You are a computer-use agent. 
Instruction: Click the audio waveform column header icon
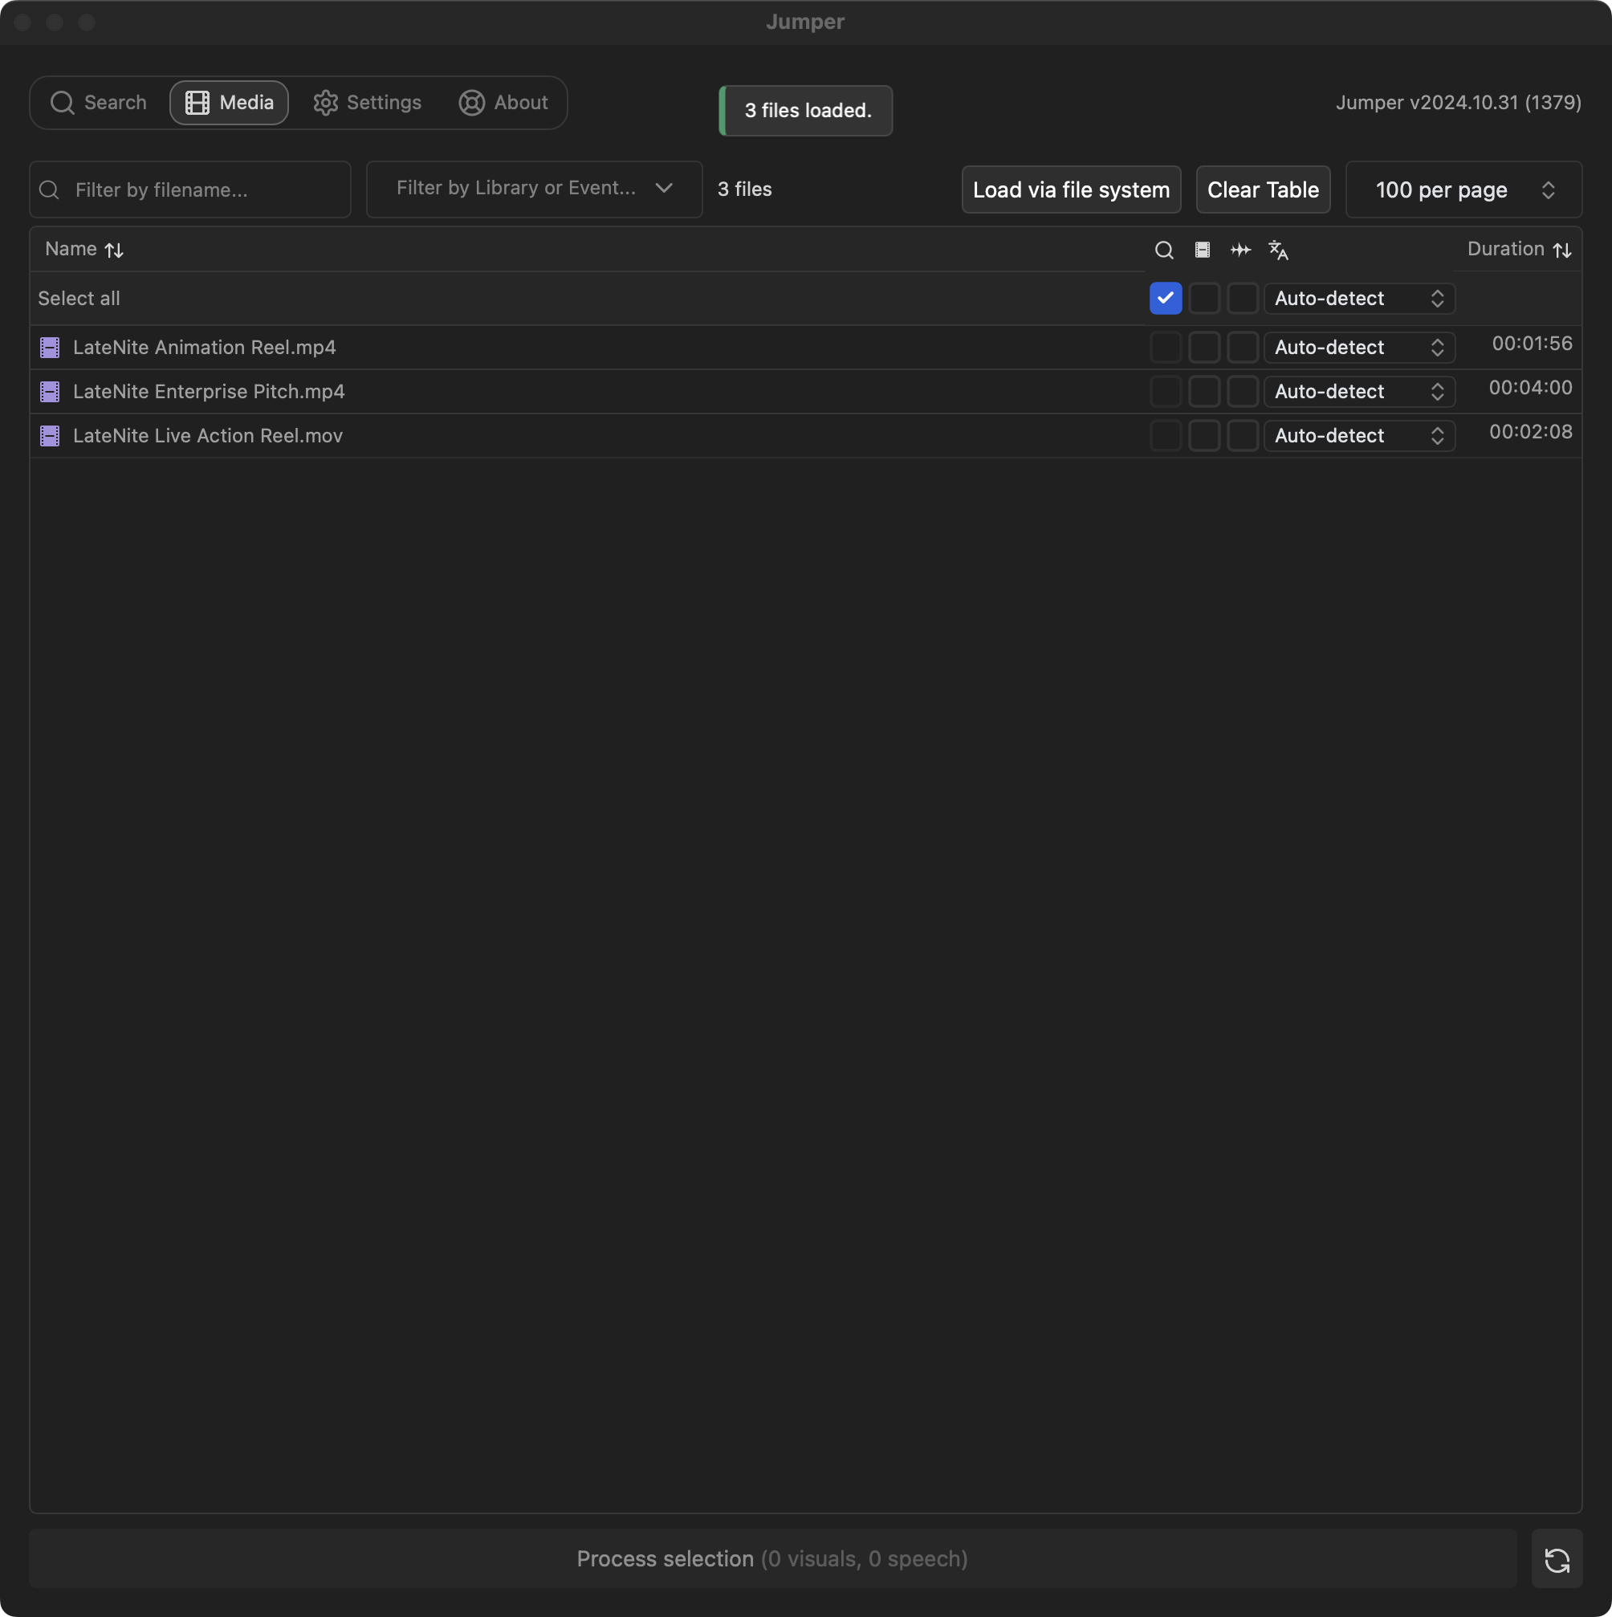point(1240,250)
